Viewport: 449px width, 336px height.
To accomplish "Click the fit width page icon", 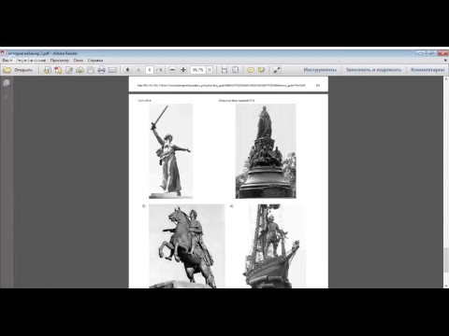I will pos(224,70).
